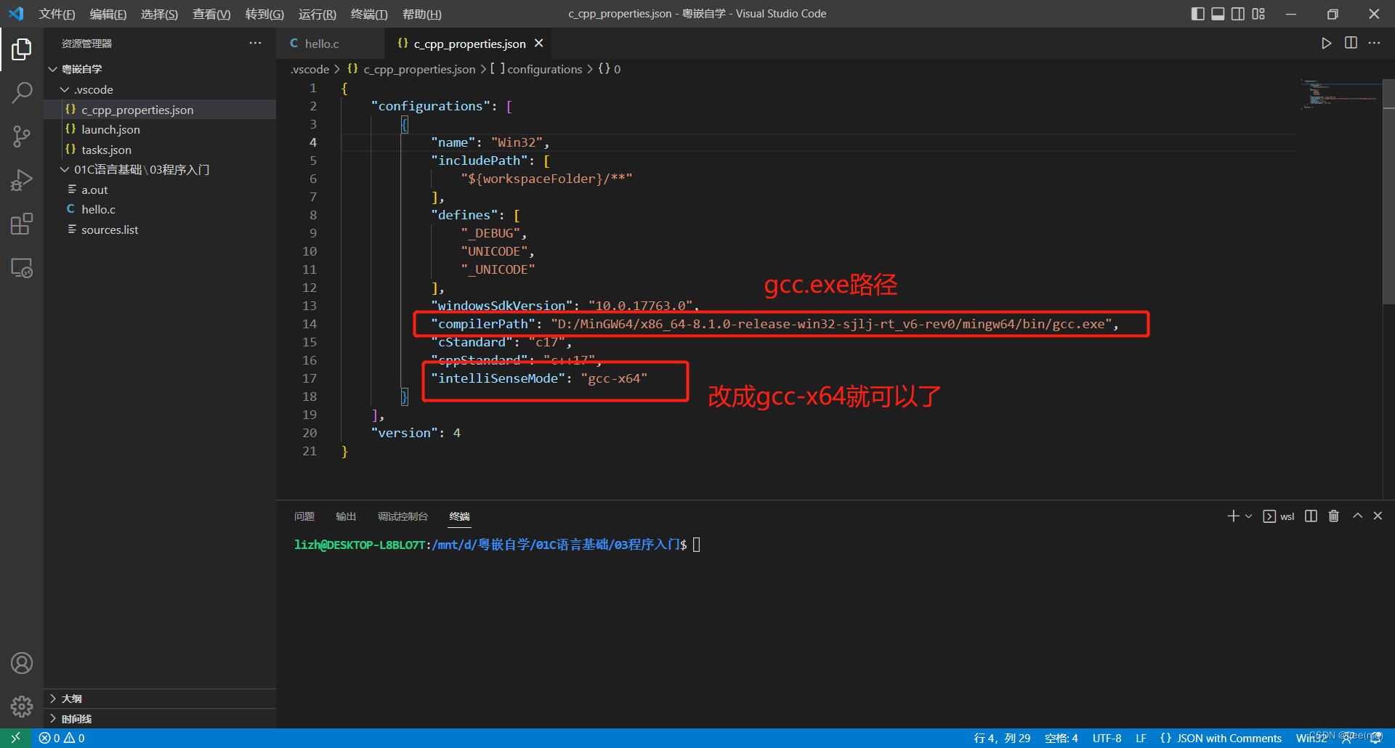Switch to the 调试控制台 debug console tab
This screenshot has height=748, width=1395.
click(x=403, y=516)
